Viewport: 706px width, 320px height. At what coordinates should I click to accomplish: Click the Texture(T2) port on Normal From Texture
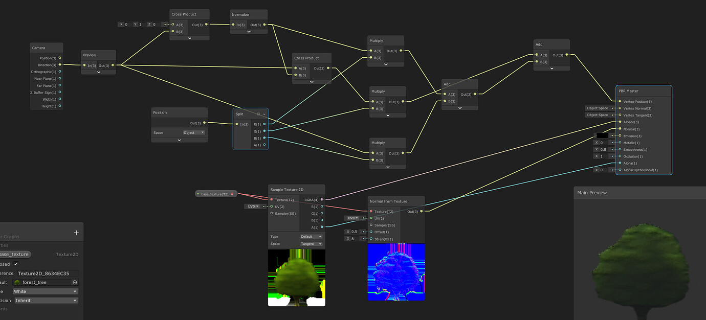click(x=371, y=211)
